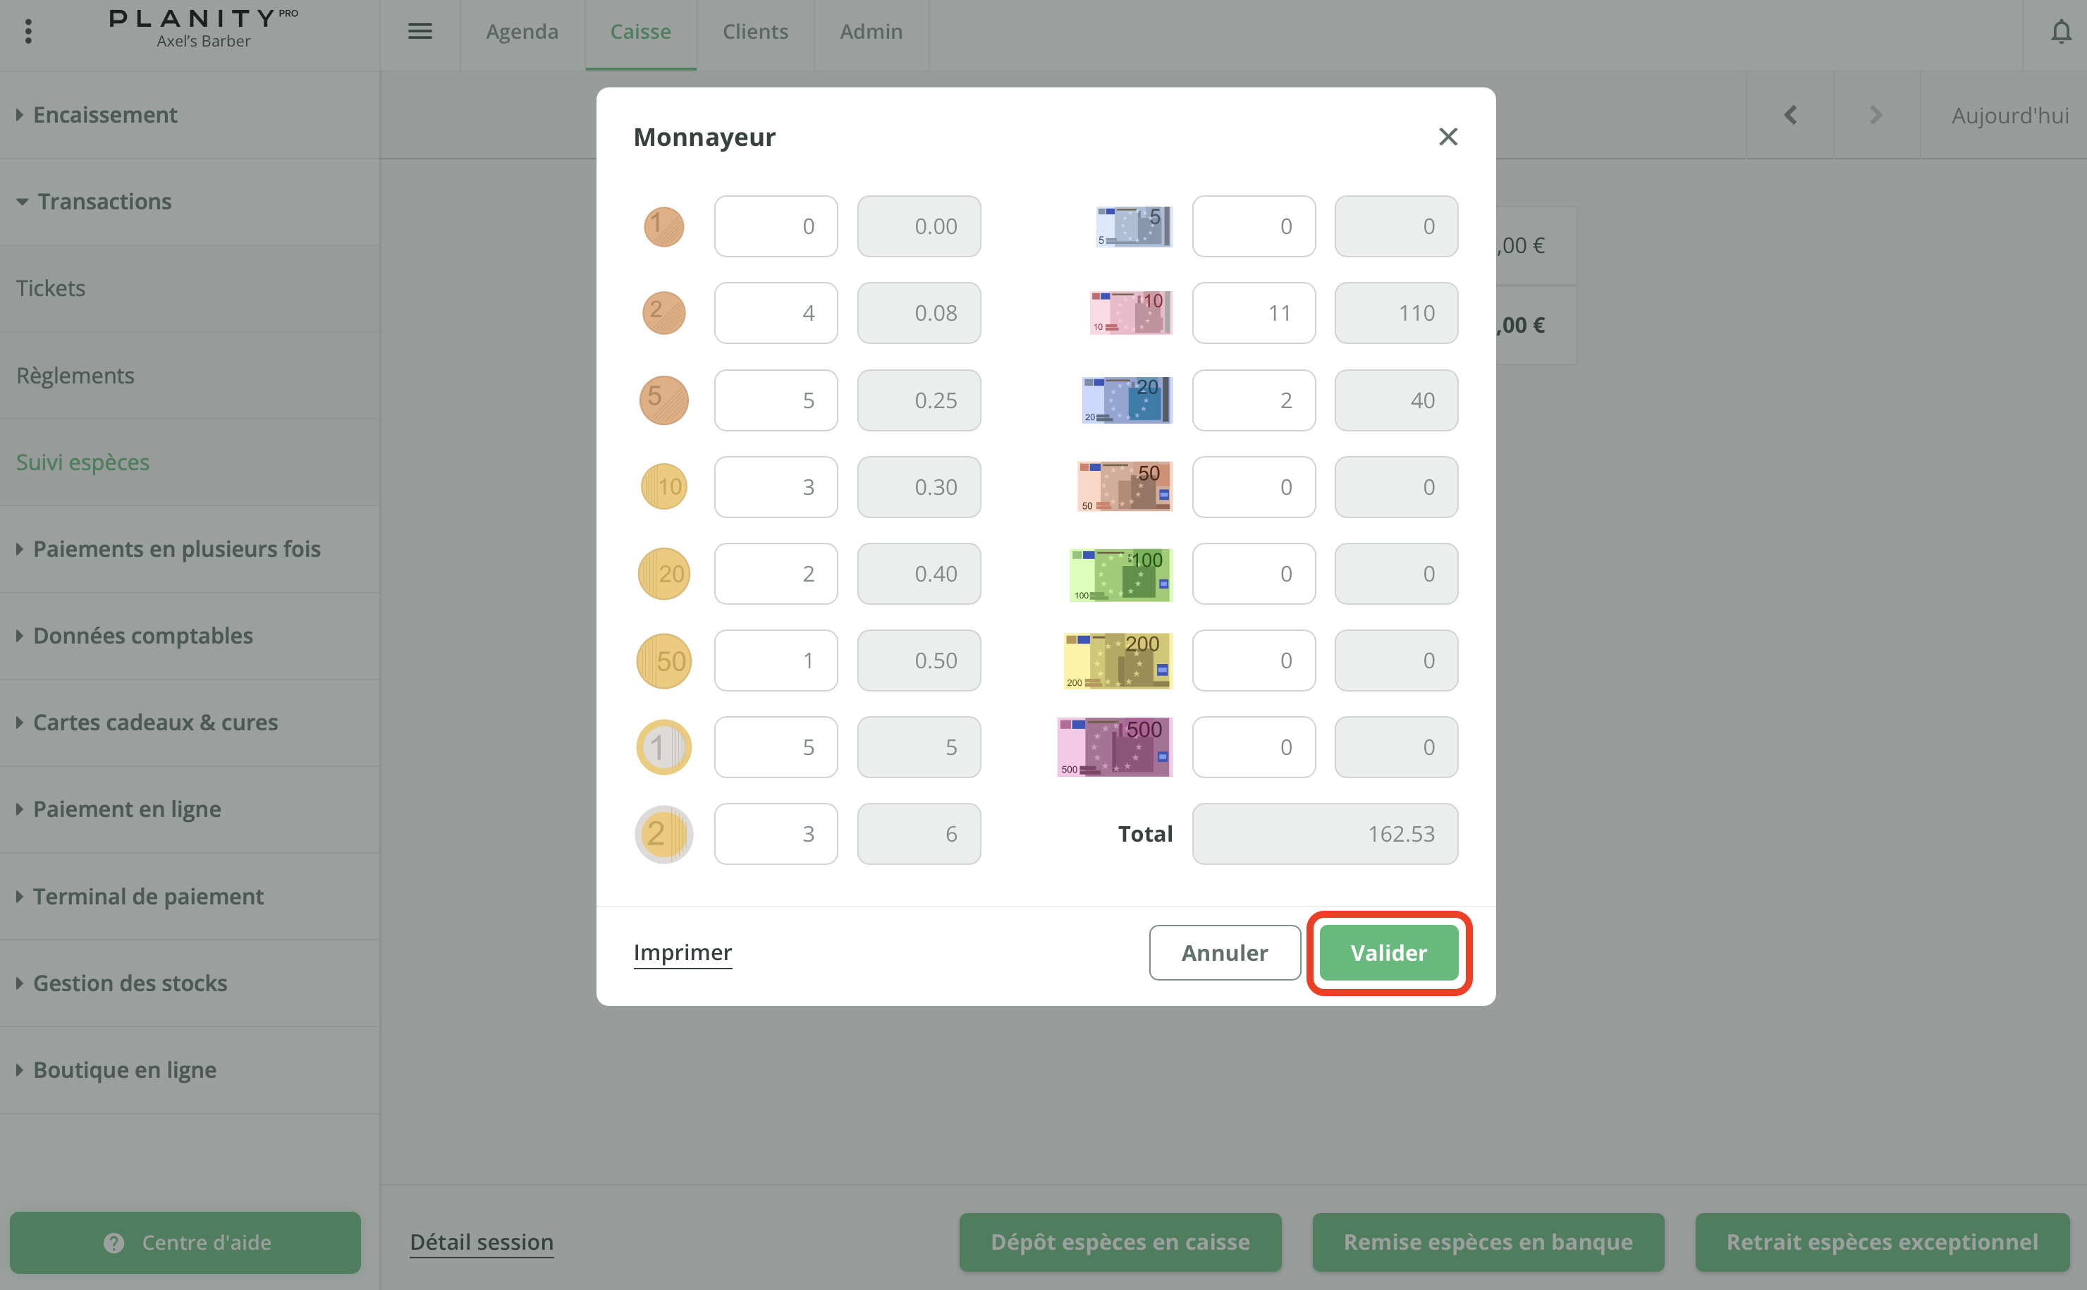This screenshot has width=2087, height=1290.
Task: Close the Monnayeur dialog
Action: tap(1447, 137)
